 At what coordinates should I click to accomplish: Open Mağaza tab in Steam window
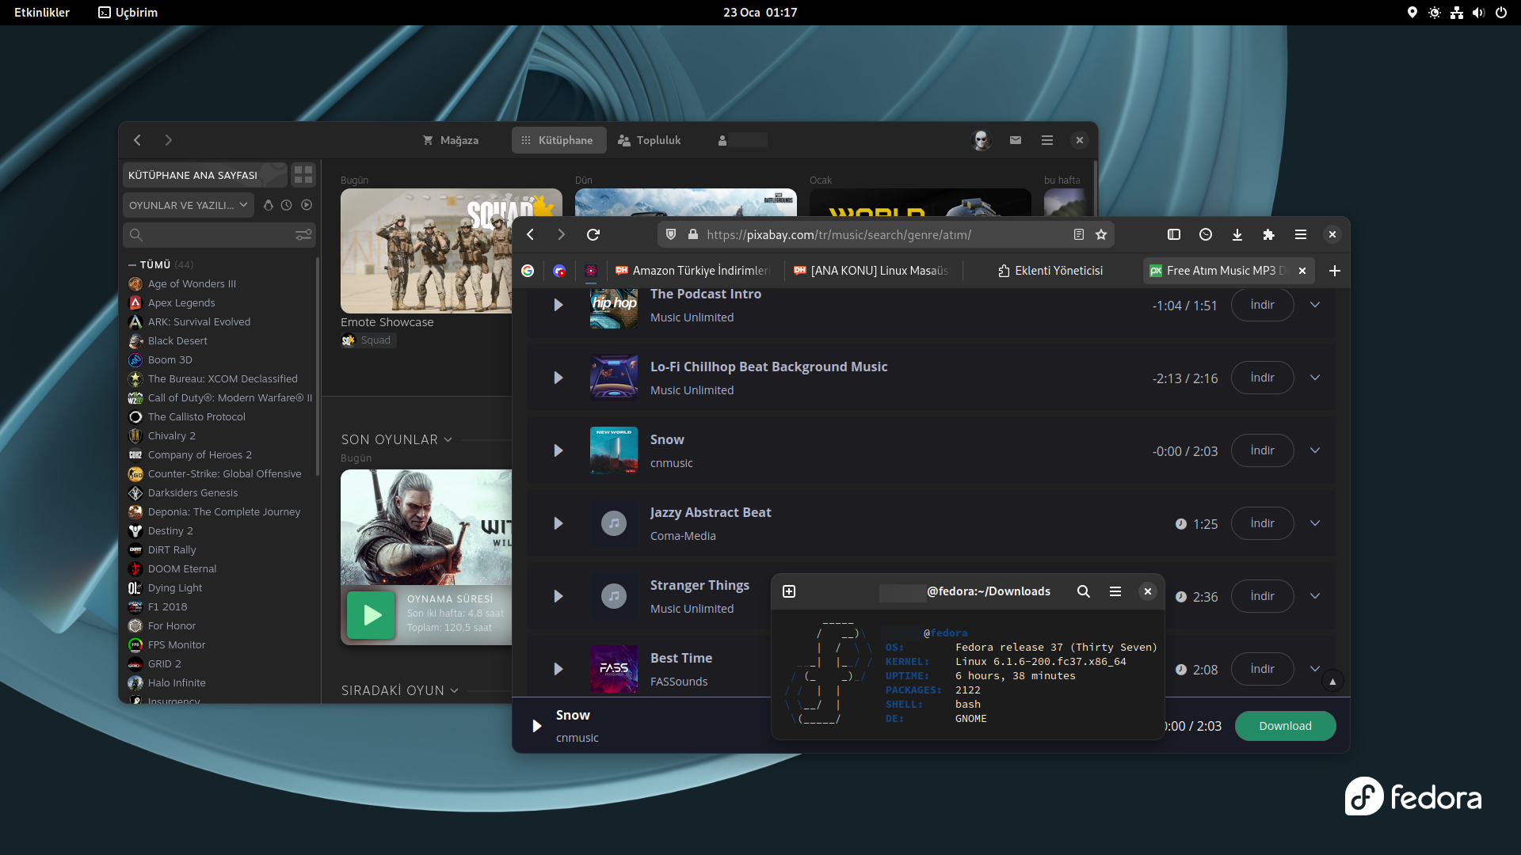click(450, 140)
